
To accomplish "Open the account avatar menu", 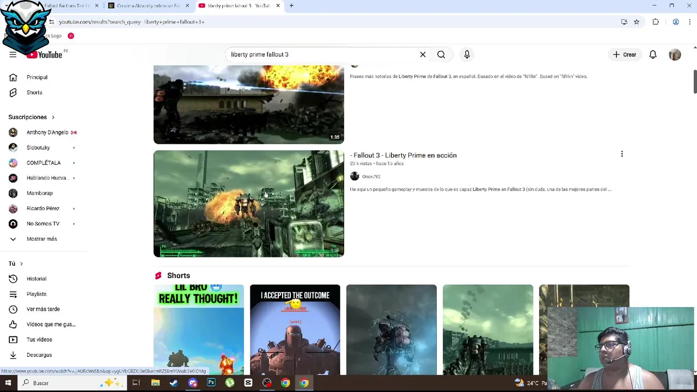I will pyautogui.click(x=675, y=54).
